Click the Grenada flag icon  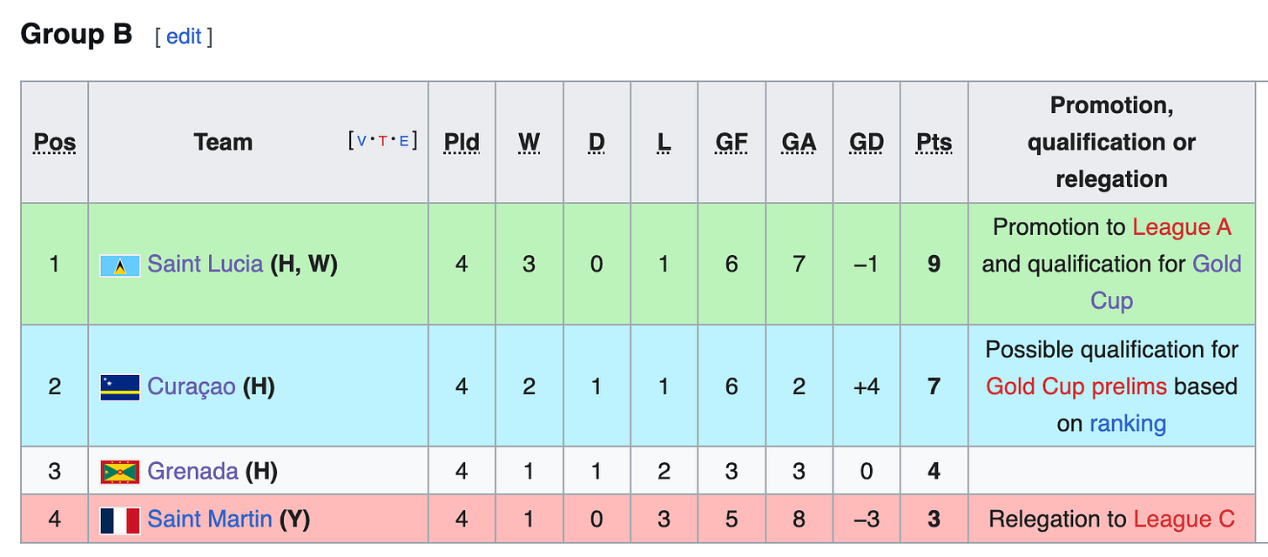(120, 472)
